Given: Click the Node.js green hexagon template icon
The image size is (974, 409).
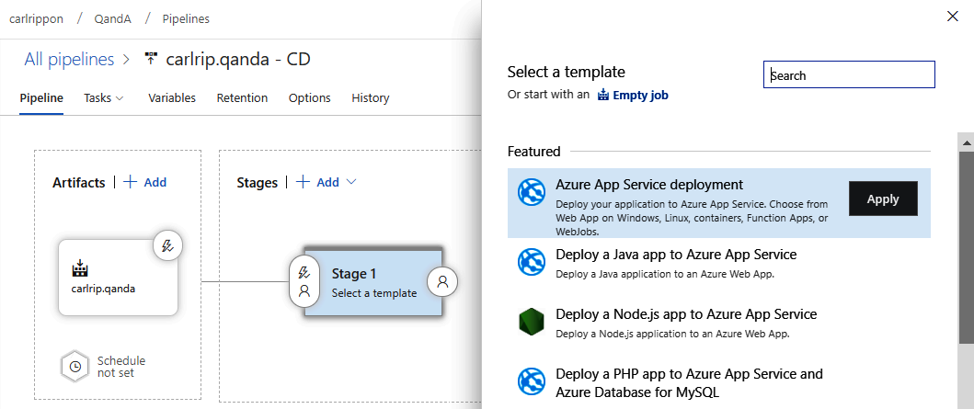Looking at the screenshot, I should coord(532,322).
